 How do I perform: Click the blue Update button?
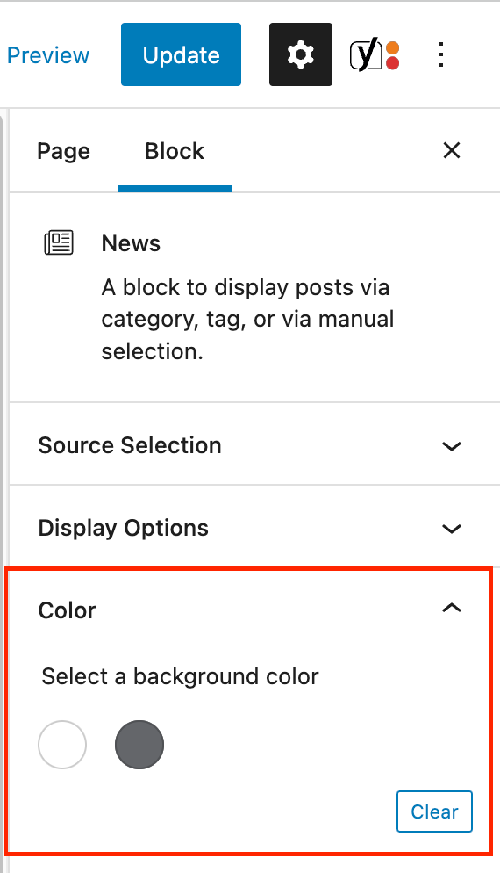point(181,54)
